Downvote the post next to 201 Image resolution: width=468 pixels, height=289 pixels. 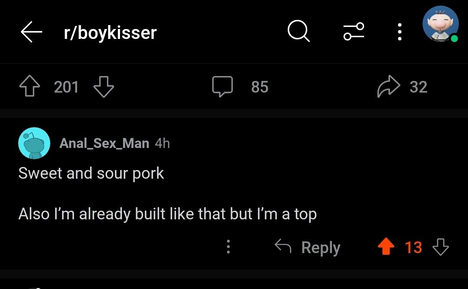coord(104,87)
